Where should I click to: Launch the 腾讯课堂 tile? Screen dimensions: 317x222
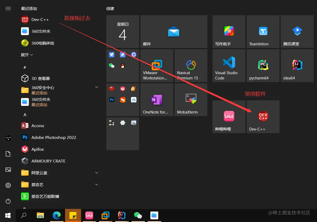297,31
